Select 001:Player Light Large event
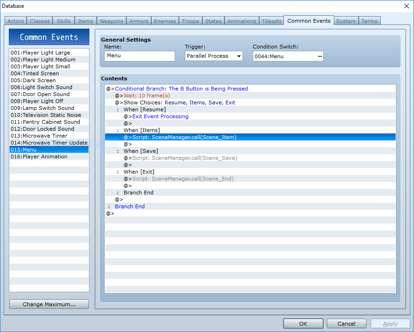Screen dimensions: 414x332 [49, 53]
